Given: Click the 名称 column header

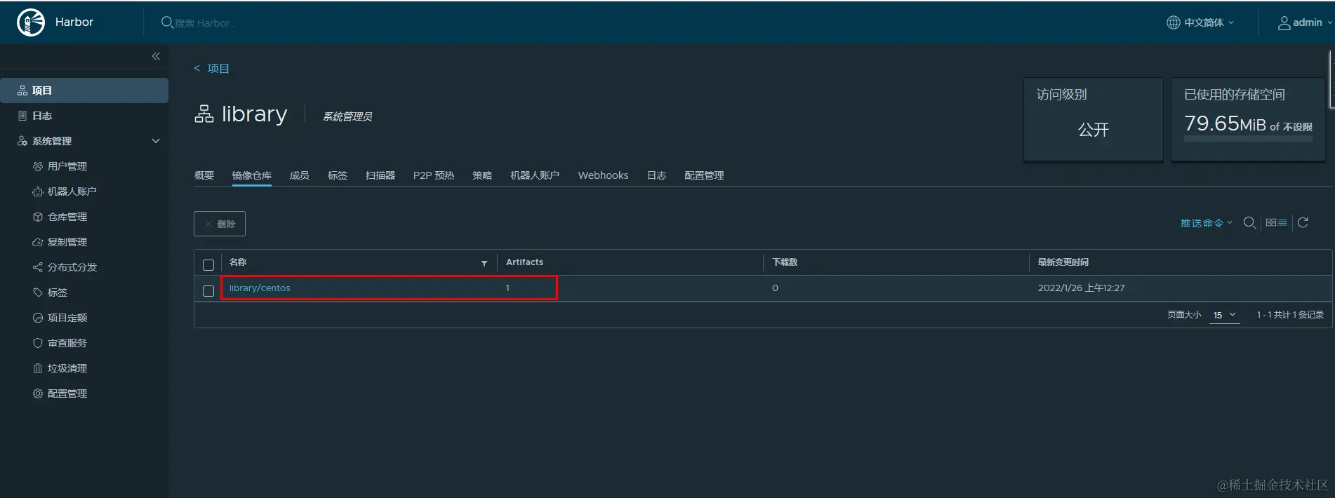Looking at the screenshot, I should [x=238, y=262].
